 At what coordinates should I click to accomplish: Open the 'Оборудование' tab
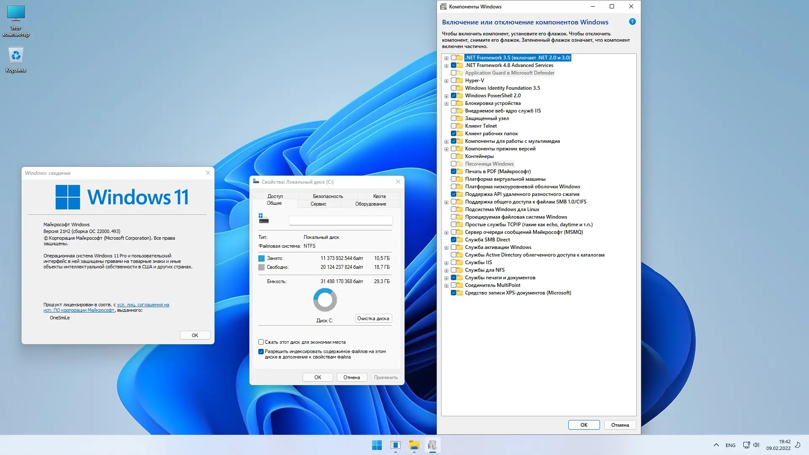tap(370, 204)
